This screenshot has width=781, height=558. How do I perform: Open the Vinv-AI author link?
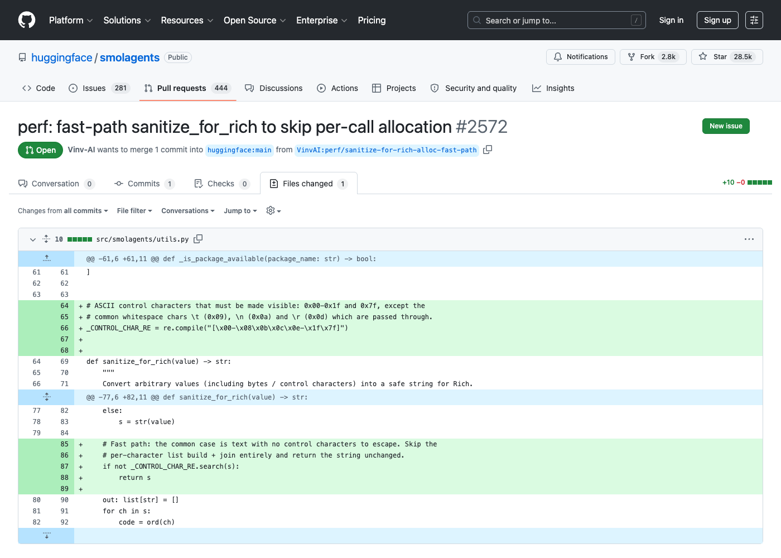tap(81, 150)
